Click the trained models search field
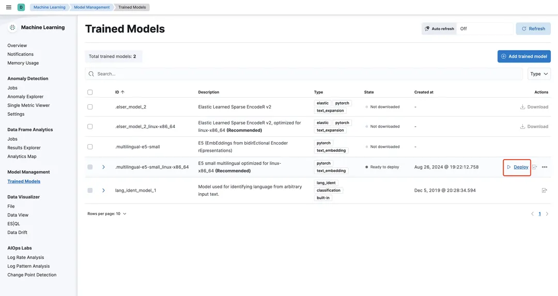This screenshot has width=558, height=296. coord(305,74)
